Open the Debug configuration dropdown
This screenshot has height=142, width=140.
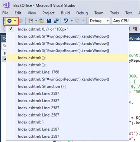99,21
